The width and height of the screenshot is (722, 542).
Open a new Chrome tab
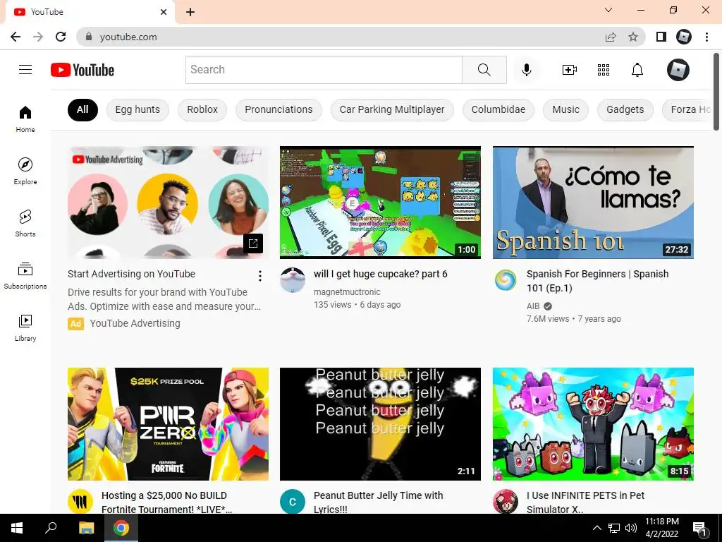click(x=190, y=12)
